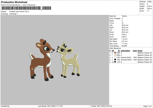This screenshot has height=108, width=153.
Task: Click the 'Brand' column header
Action: 140,51
